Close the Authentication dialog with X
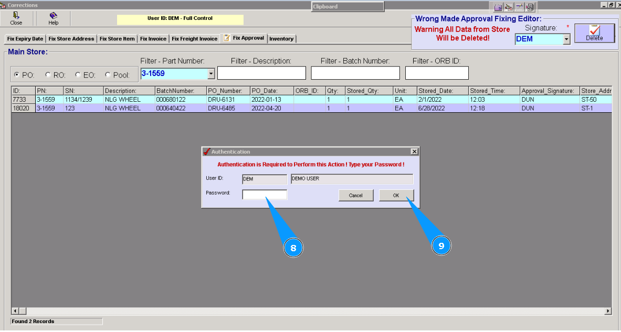The height and width of the screenshot is (332, 621). pos(414,152)
